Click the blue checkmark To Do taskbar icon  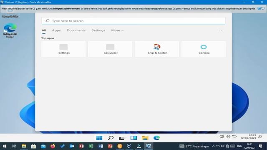pyautogui.click(x=62, y=146)
